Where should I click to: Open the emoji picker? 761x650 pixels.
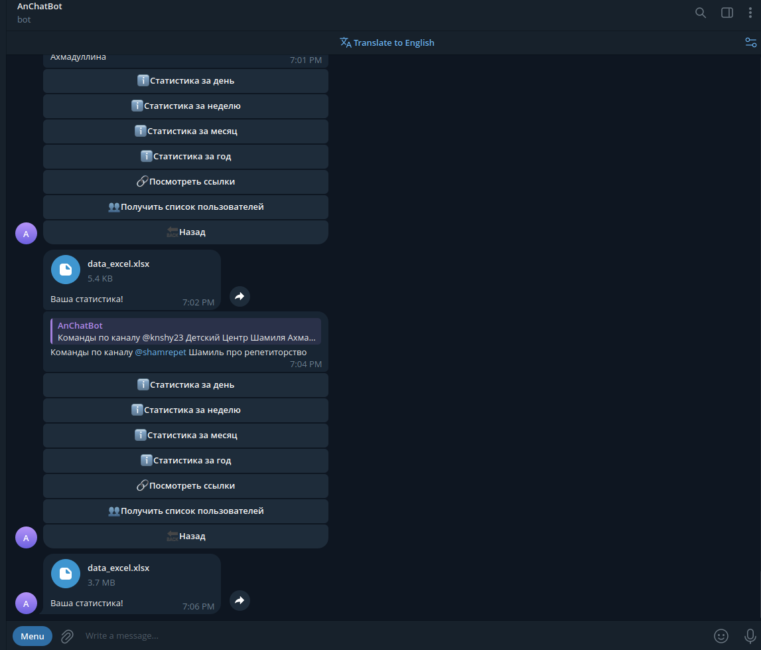point(721,635)
